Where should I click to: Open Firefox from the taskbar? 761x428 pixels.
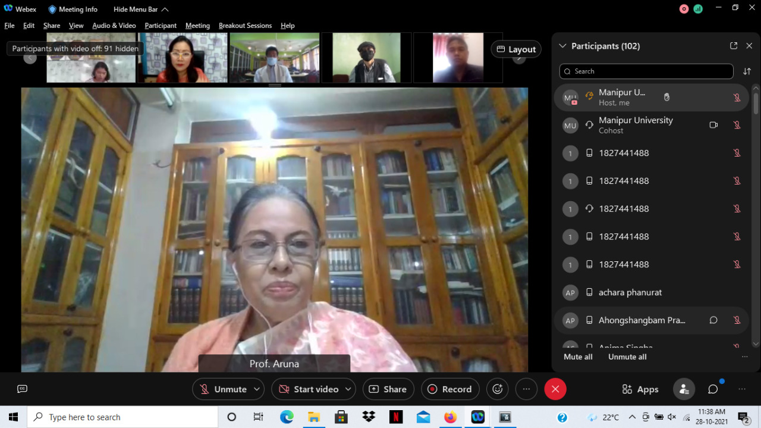pos(451,417)
